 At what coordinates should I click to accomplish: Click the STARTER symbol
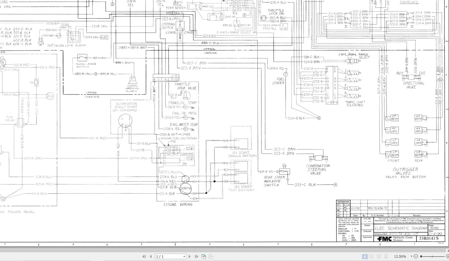tap(186, 189)
